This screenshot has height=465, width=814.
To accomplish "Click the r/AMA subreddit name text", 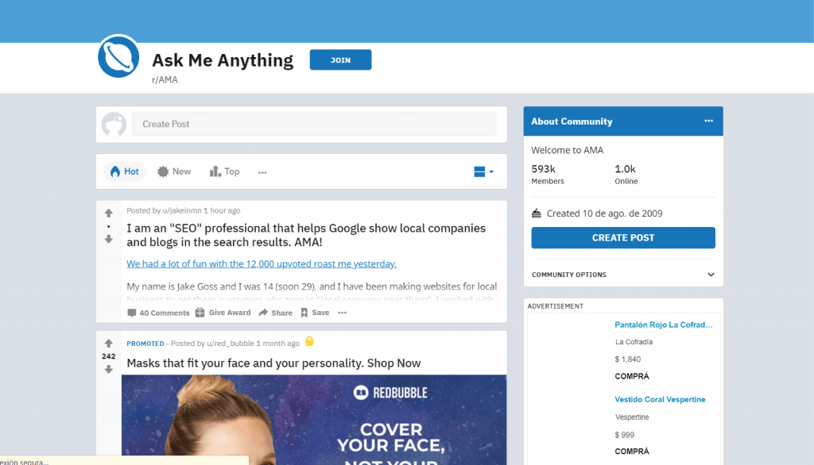I will click(165, 79).
